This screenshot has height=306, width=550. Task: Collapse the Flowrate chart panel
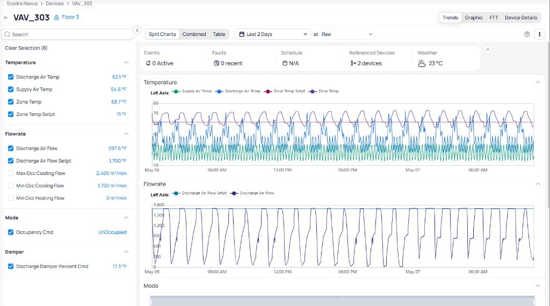[538, 184]
